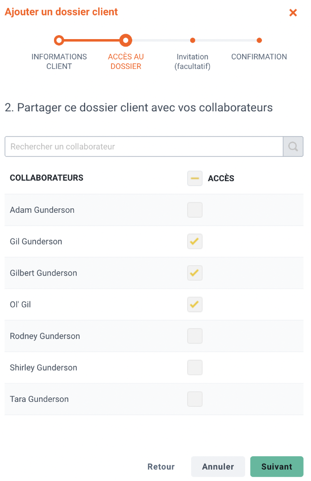This screenshot has height=481, width=311.
Task: Select the Accès au dossier step circle
Action: coord(126,40)
